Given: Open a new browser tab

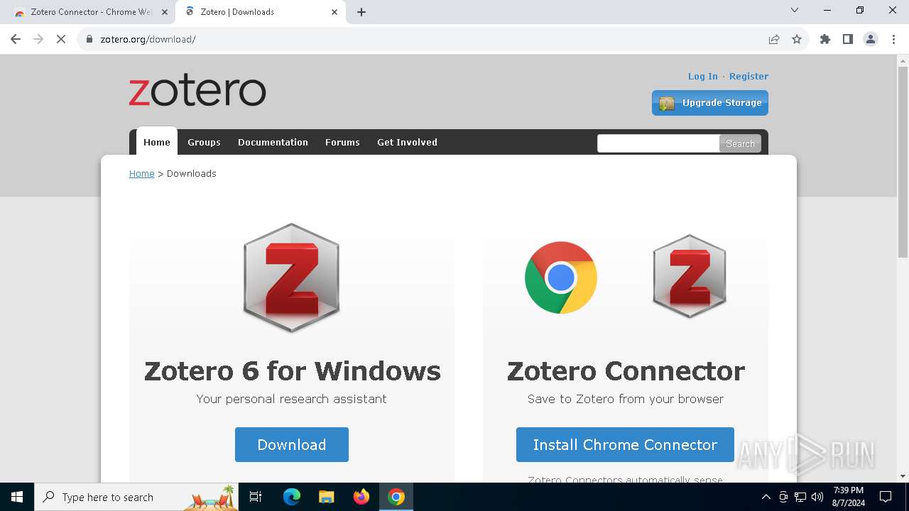Looking at the screenshot, I should [x=361, y=12].
